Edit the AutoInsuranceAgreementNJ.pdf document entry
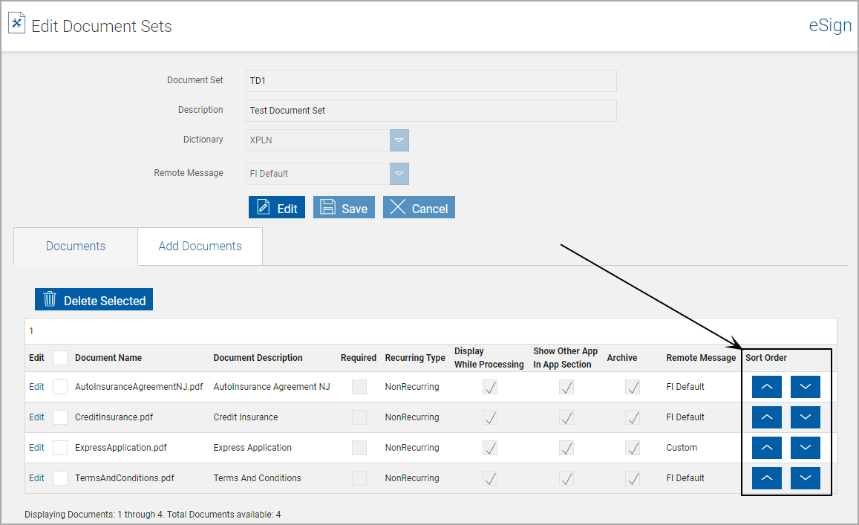 [x=36, y=386]
